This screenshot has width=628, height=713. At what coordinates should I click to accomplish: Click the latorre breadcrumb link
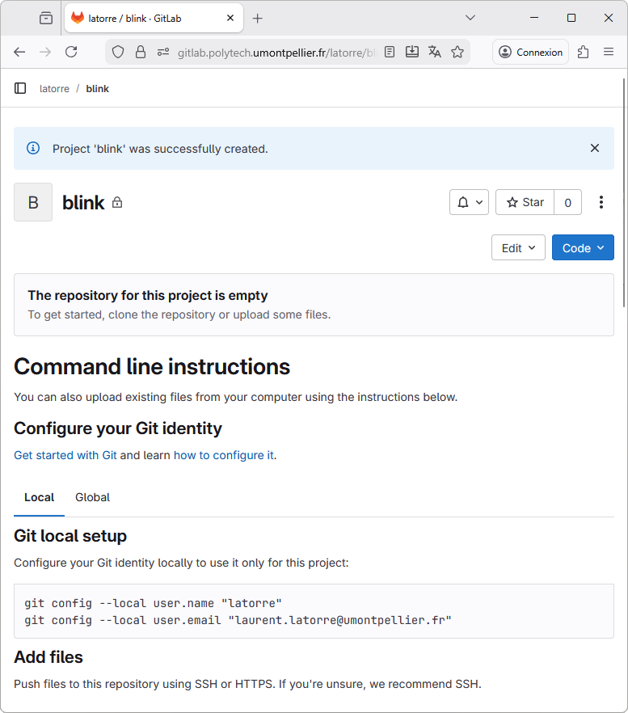click(x=54, y=88)
